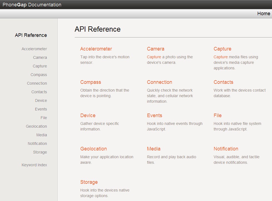Open the orange Storage heading link

89,182
